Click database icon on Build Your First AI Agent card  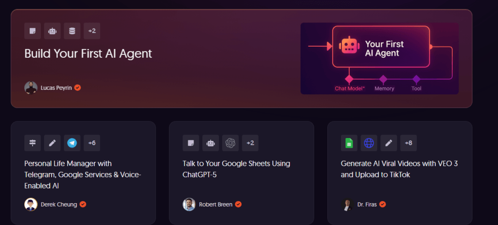coord(72,31)
